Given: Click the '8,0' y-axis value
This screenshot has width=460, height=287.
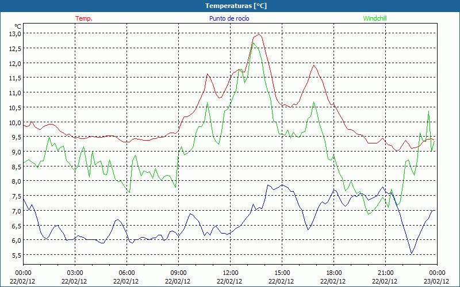Looking at the screenshot, I should [x=17, y=181].
